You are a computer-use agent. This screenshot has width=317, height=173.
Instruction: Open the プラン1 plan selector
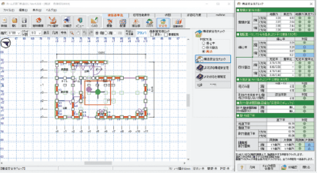pos(141,33)
